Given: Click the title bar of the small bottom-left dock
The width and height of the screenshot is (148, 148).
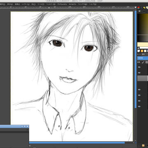Looking at the screenshot, I should 14,126.
